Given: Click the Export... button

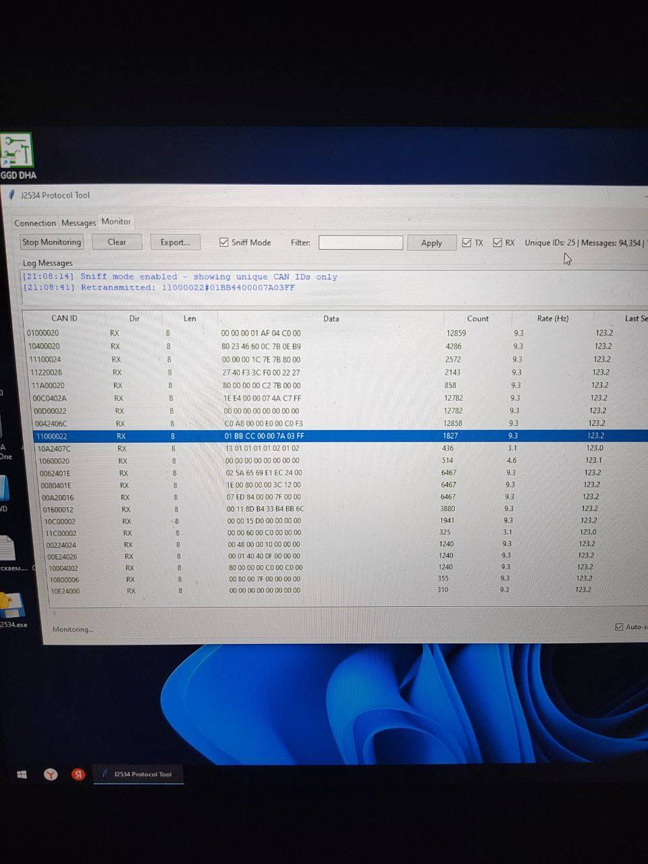Looking at the screenshot, I should point(175,242).
